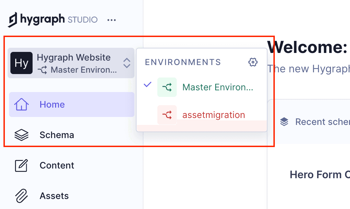
Task: Click the checkmark beside Master Environment
Action: click(x=148, y=84)
